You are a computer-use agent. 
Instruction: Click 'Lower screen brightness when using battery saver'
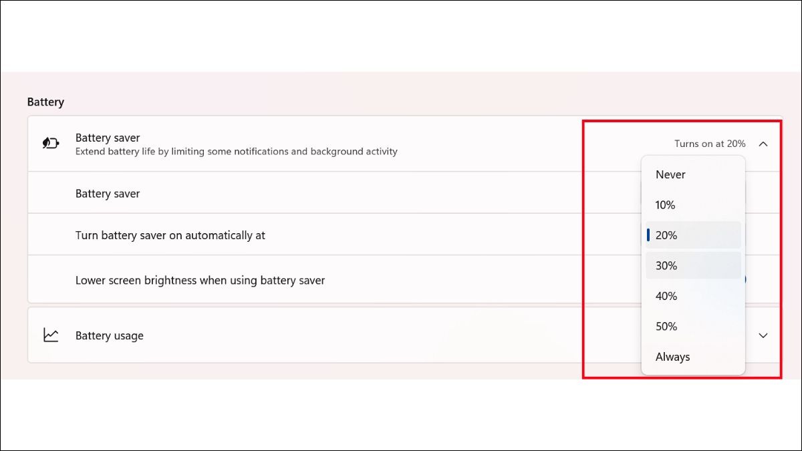tap(200, 281)
